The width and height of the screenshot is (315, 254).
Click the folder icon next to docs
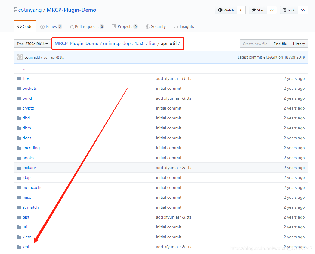[19, 138]
